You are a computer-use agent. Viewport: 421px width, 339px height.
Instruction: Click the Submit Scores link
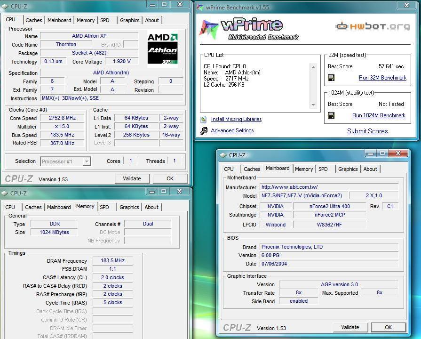pos(367,131)
